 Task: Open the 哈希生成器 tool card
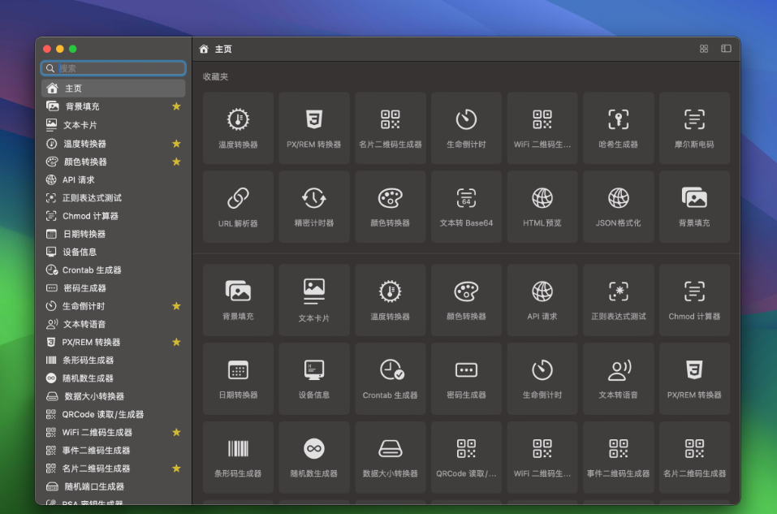(618, 127)
